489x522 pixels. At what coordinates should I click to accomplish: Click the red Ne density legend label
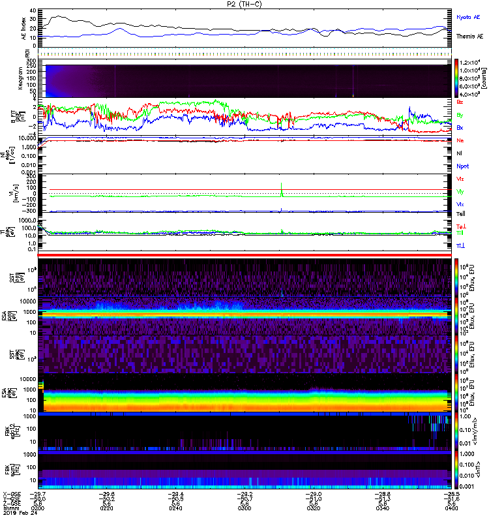click(x=460, y=140)
